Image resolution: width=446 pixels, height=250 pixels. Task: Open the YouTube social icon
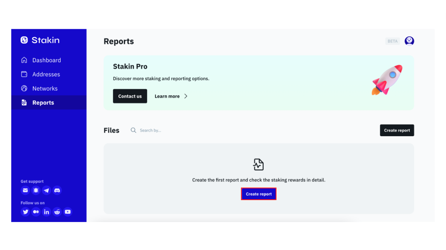[67, 212]
